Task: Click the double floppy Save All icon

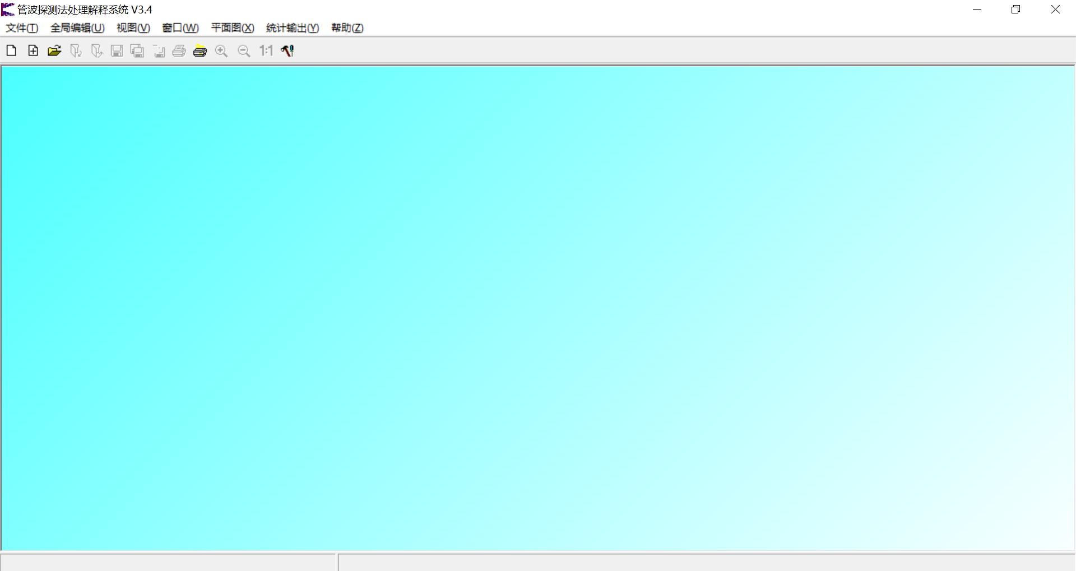Action: click(137, 51)
